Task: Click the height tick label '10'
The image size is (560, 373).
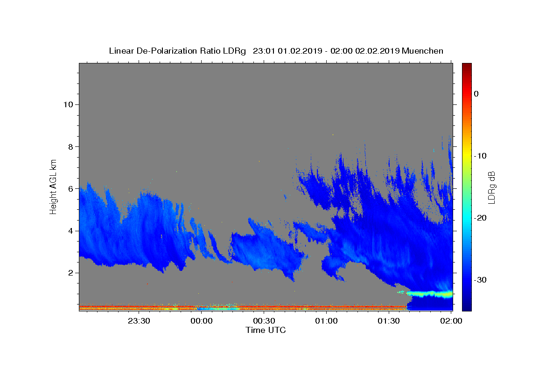Action: coord(69,104)
